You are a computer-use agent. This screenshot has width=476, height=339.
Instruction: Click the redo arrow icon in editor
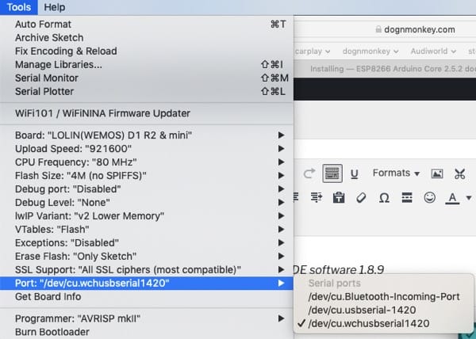tap(309, 173)
